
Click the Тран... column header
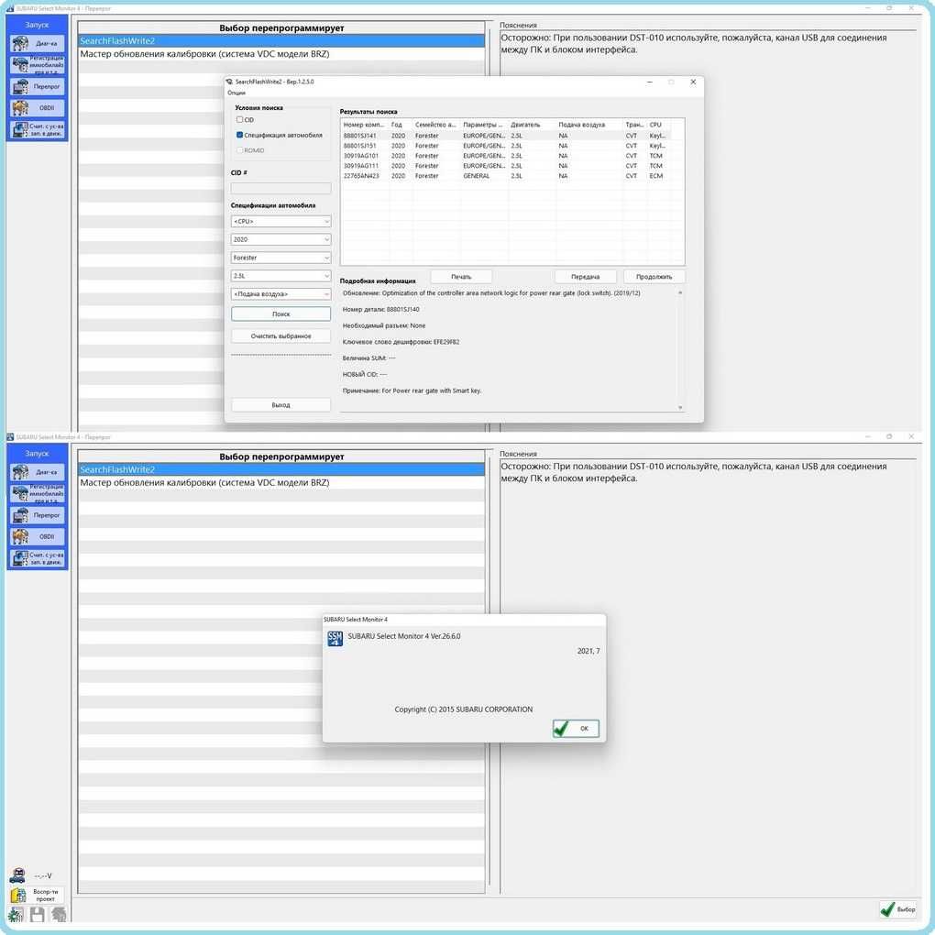[x=634, y=125]
